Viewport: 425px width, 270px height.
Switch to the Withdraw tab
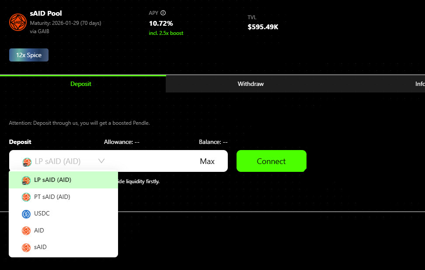251,84
